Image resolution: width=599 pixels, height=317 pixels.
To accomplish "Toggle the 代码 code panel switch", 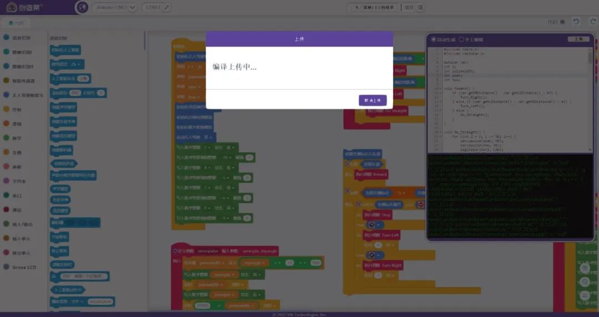I will click(562, 22).
